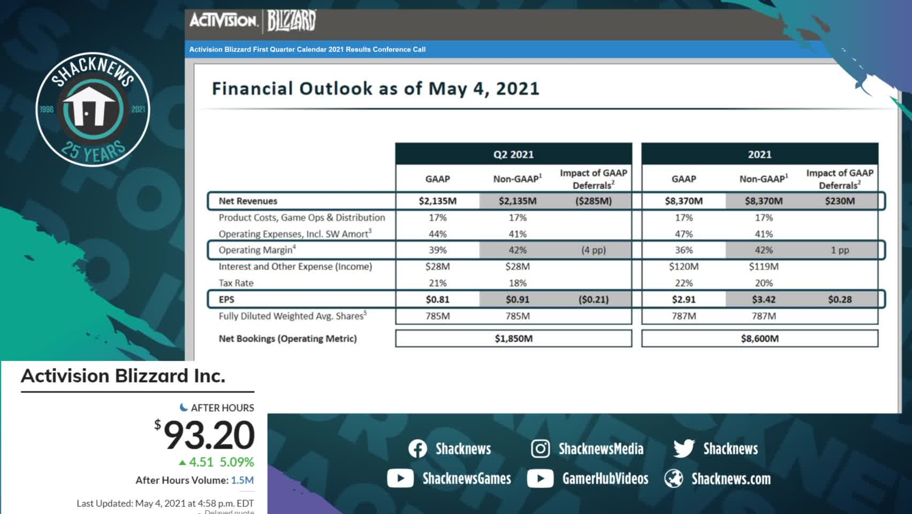Click the Q2 net bookings $1,850M box
This screenshot has width=912, height=514.
pos(513,338)
